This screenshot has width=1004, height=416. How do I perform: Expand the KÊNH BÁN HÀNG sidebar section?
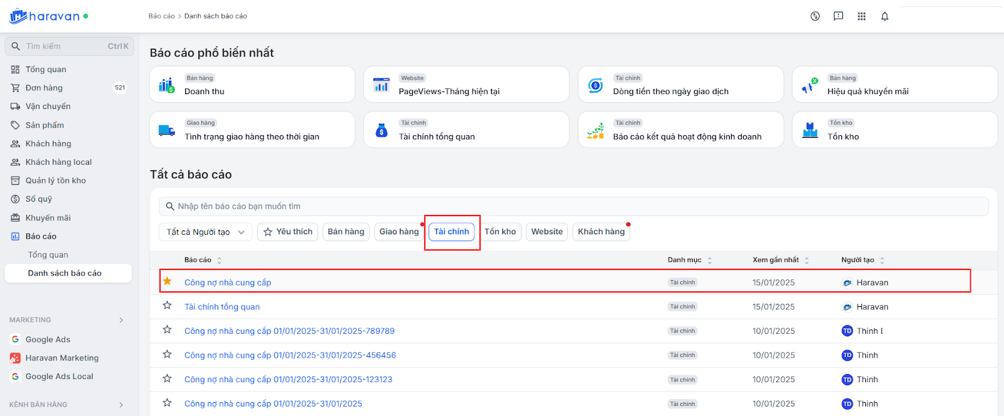pos(121,405)
